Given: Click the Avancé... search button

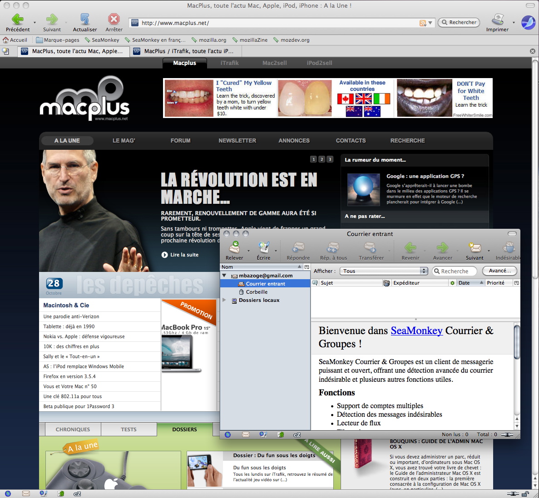Looking at the screenshot, I should pos(499,271).
